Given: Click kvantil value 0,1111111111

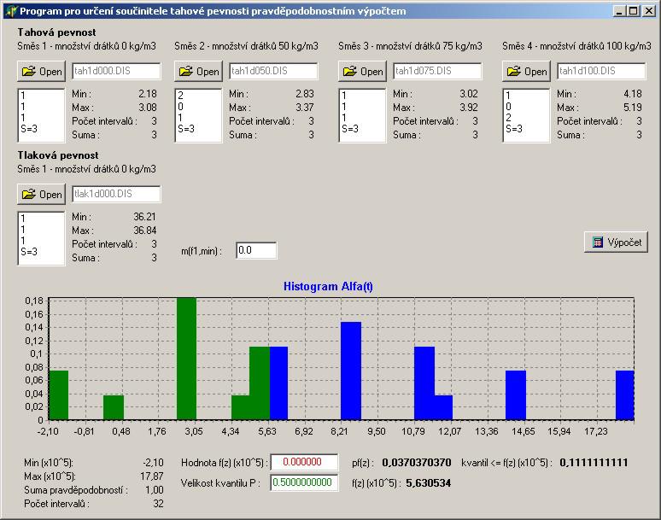Looking at the screenshot, I should coord(594,463).
